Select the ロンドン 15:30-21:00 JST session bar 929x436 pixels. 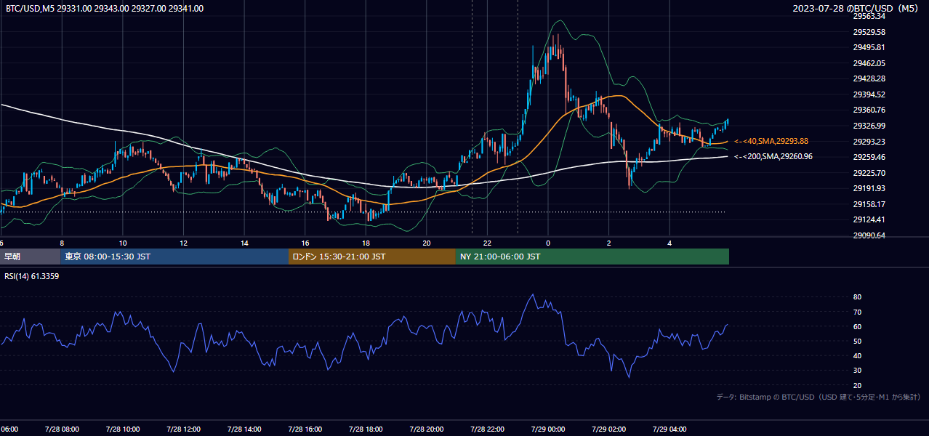372,257
